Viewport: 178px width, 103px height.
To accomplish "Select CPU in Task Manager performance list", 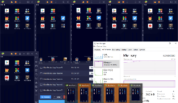I will pyautogui.click(x=107, y=56).
